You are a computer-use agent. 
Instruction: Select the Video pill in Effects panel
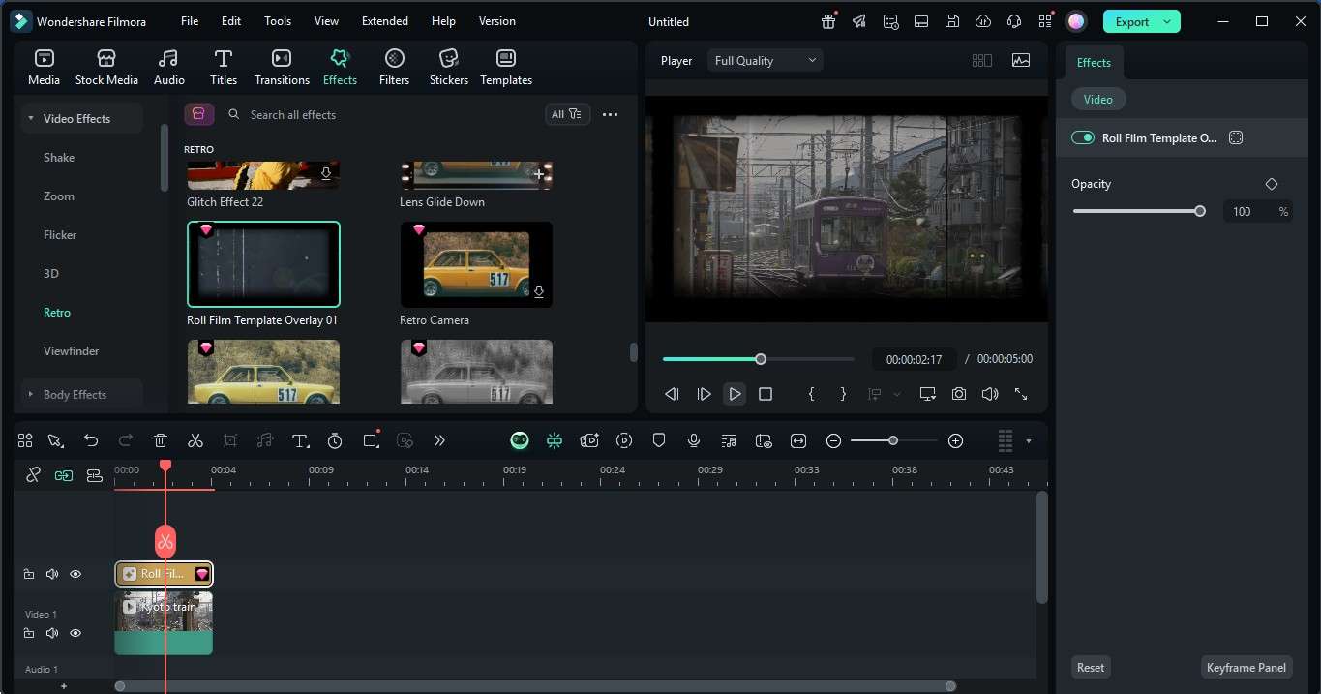[x=1097, y=100]
